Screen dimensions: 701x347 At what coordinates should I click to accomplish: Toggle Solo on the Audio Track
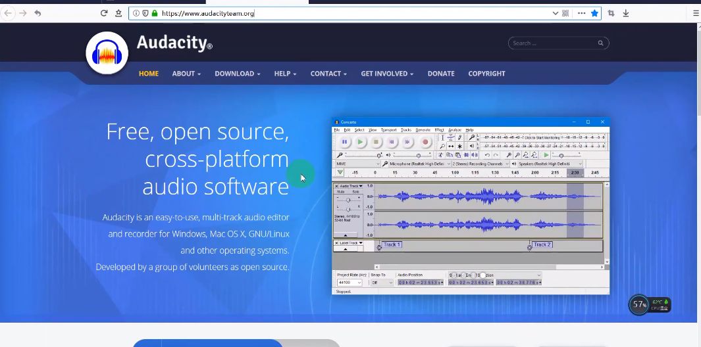(356, 192)
